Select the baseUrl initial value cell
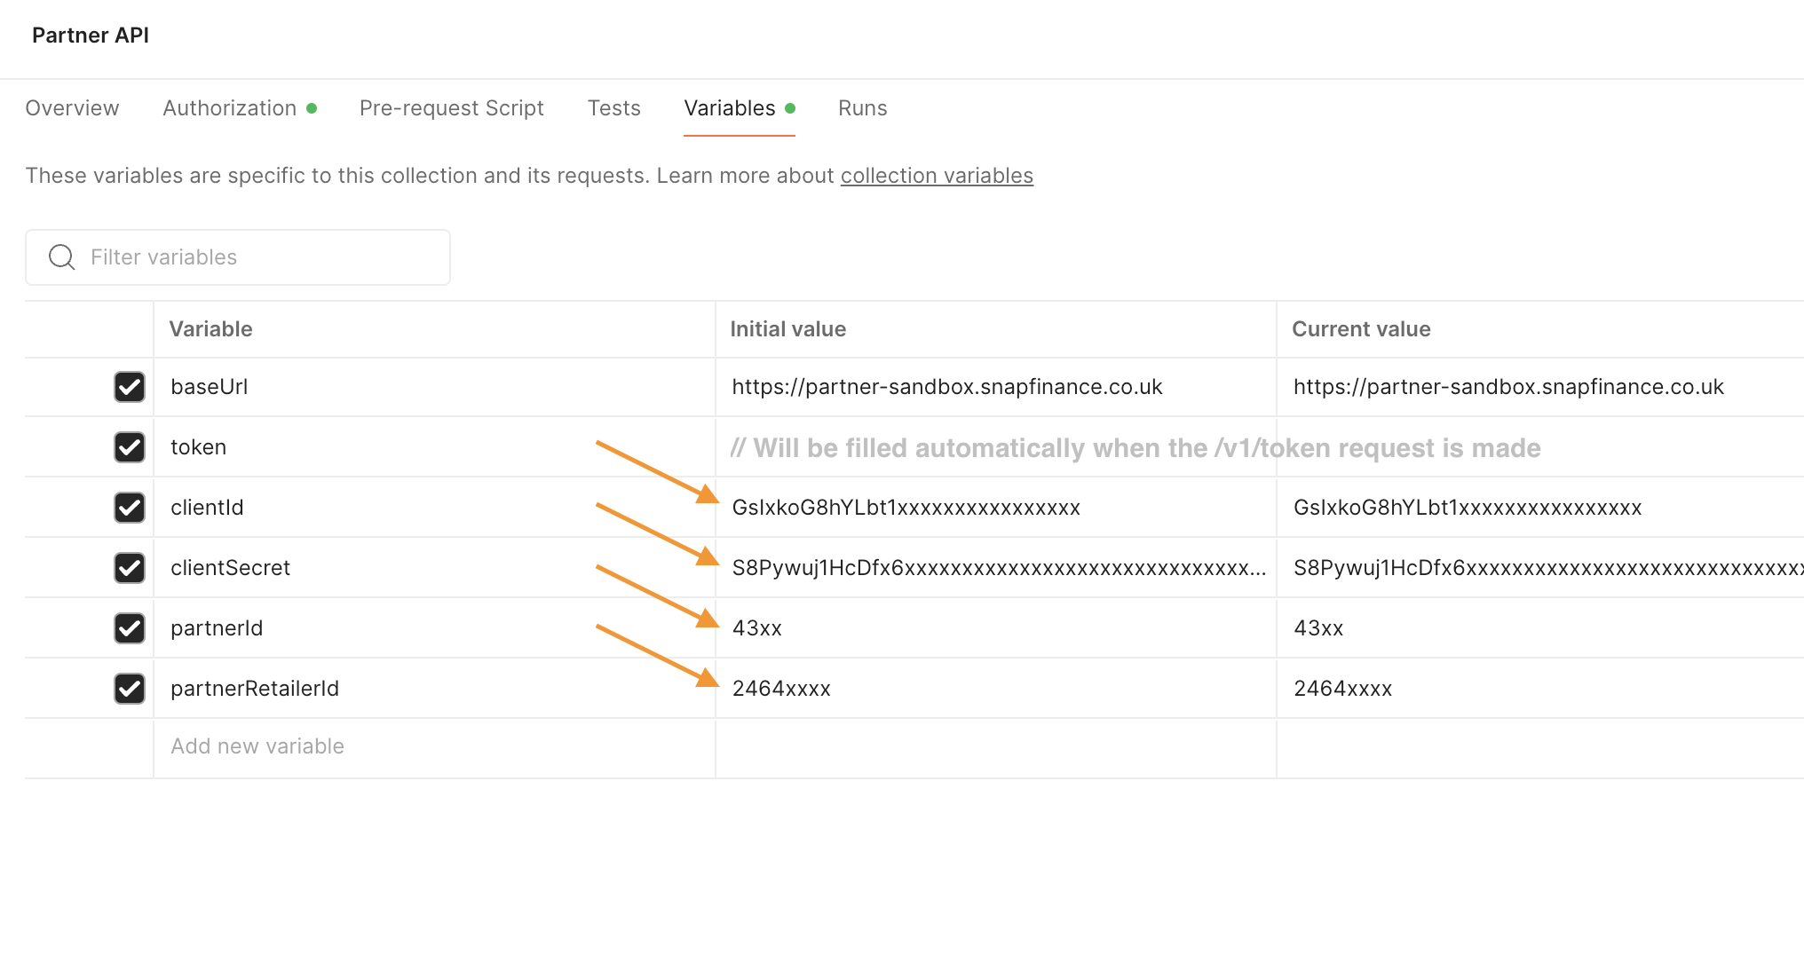 click(x=995, y=387)
